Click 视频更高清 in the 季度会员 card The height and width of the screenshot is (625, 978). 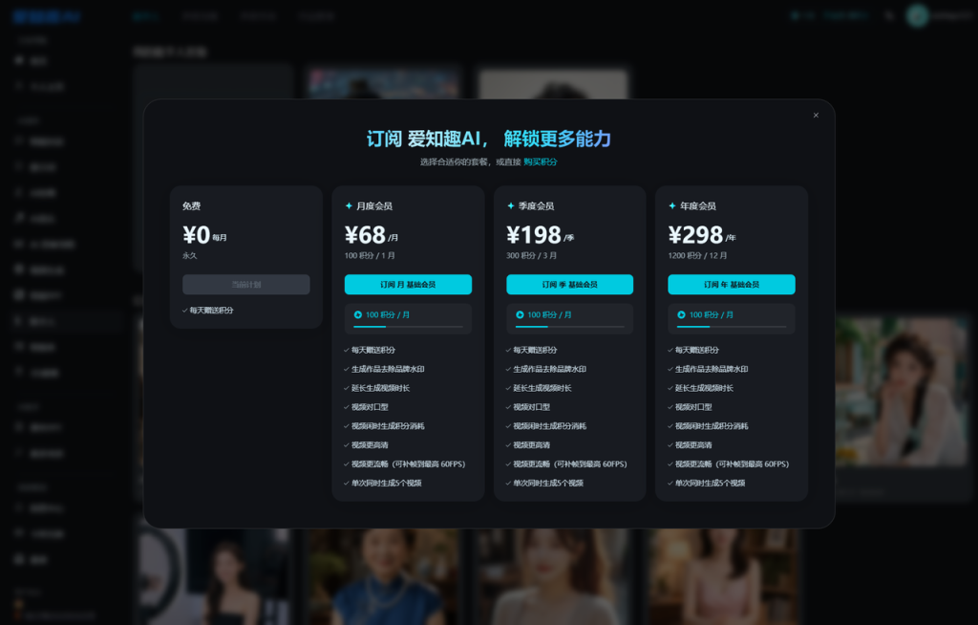[531, 445]
